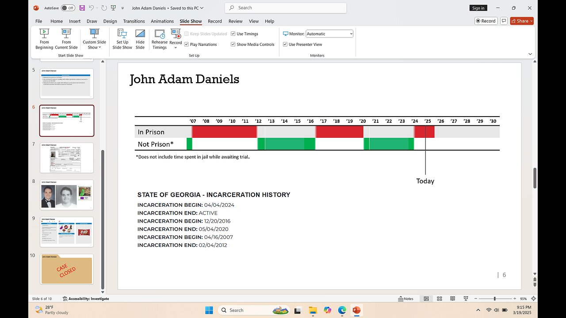Screen dimensions: 566x318
Task: Customize Quick Access Toolbar dropdown
Action: point(122,8)
